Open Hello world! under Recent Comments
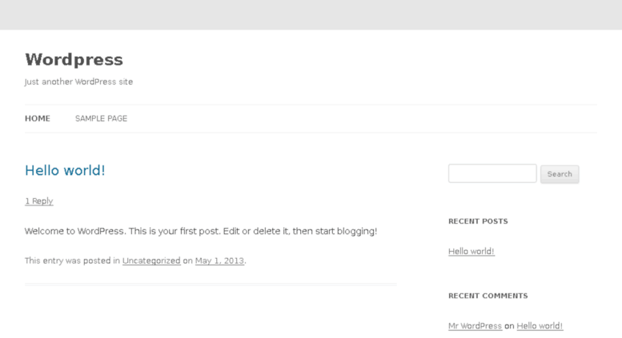Viewport: 622px width, 338px height. coord(540,326)
